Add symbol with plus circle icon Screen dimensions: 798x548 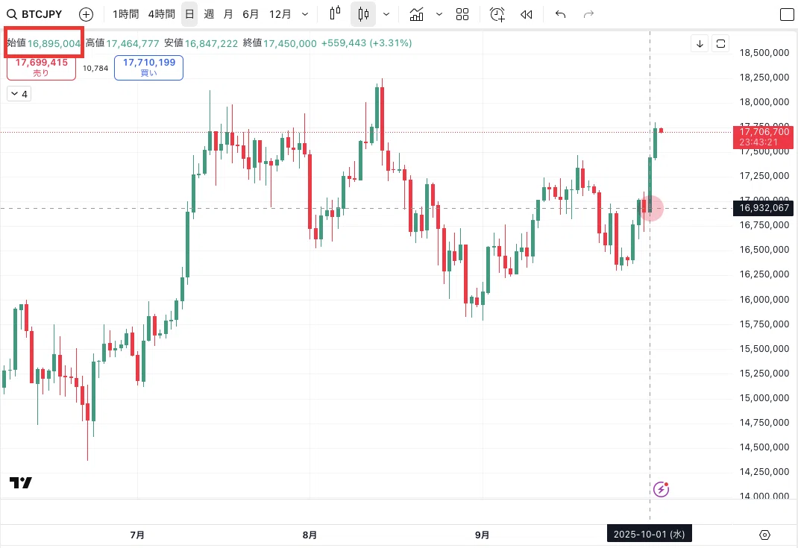[x=86, y=14]
